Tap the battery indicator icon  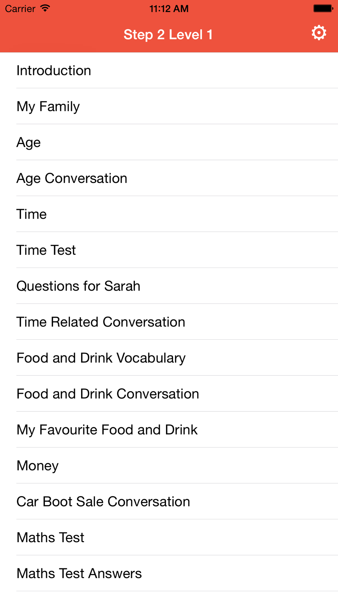pos(323,8)
